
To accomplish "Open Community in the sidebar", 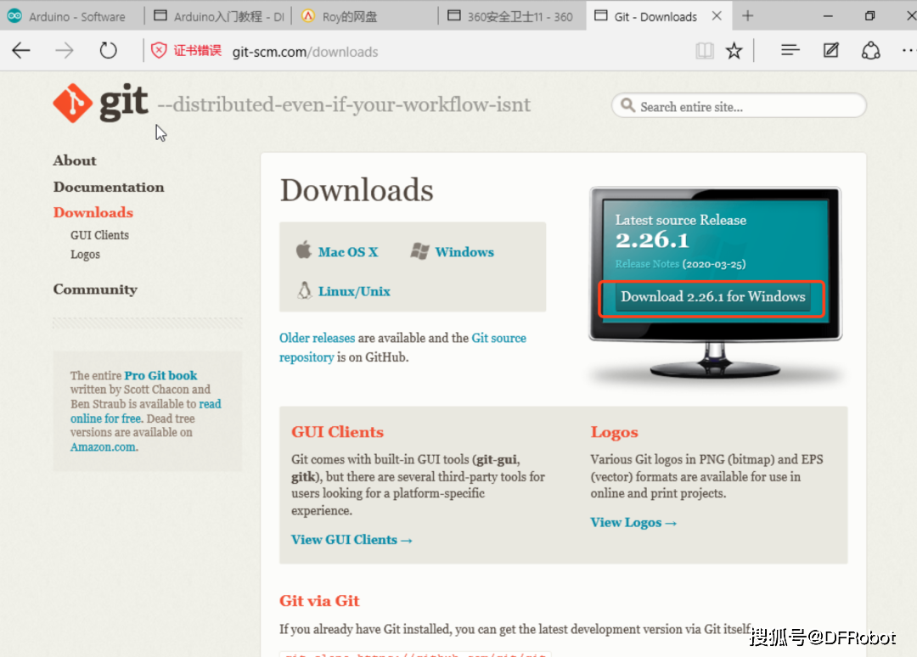I will pos(95,289).
